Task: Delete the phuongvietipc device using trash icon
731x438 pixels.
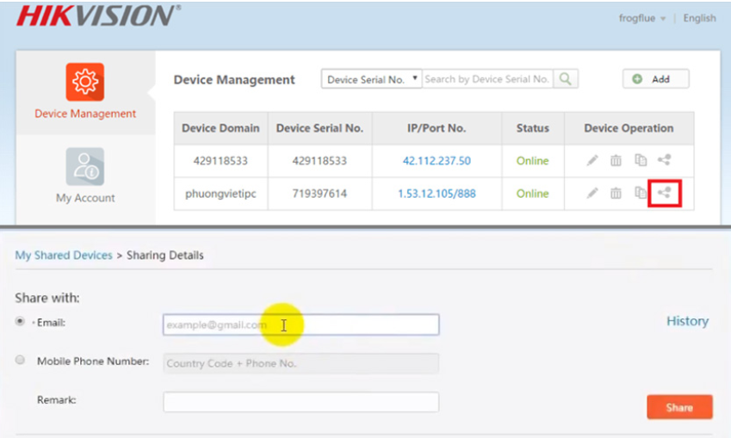Action: pyautogui.click(x=616, y=194)
